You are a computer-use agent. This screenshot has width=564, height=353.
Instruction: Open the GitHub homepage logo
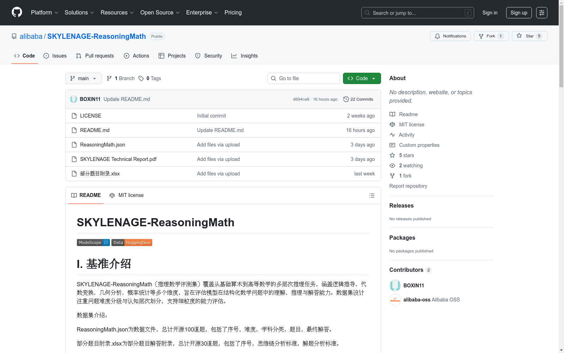17,12
